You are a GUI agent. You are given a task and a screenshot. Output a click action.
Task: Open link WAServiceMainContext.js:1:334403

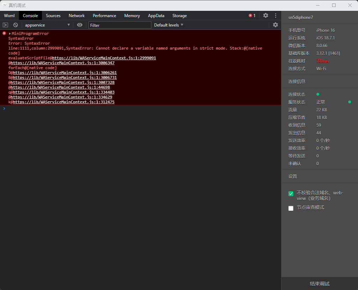click(64, 92)
